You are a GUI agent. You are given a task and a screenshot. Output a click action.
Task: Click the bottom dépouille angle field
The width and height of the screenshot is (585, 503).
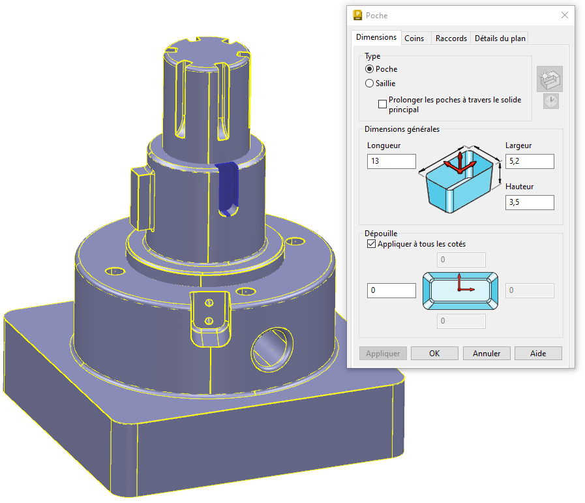pyautogui.click(x=461, y=321)
